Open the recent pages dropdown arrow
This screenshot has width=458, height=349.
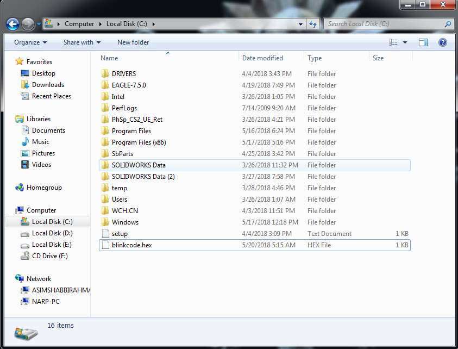click(x=39, y=24)
